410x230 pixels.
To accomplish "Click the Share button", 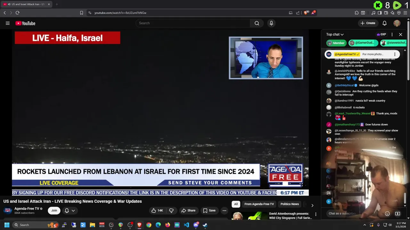I will (x=188, y=211).
